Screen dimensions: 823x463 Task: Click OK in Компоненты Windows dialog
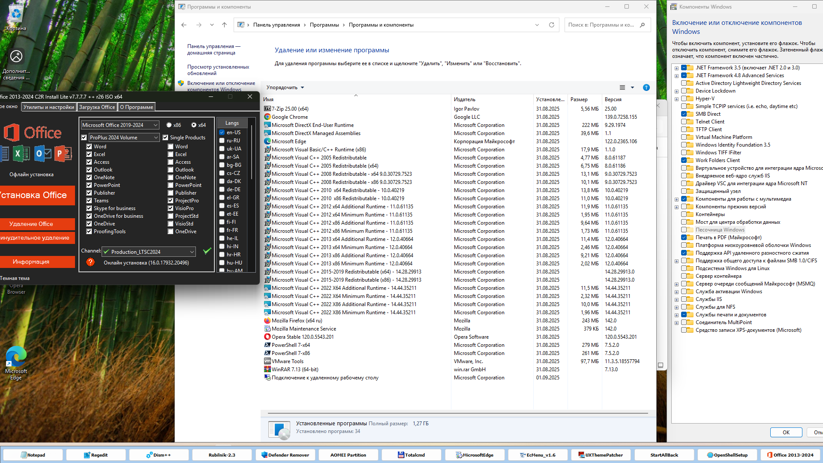[786, 432]
